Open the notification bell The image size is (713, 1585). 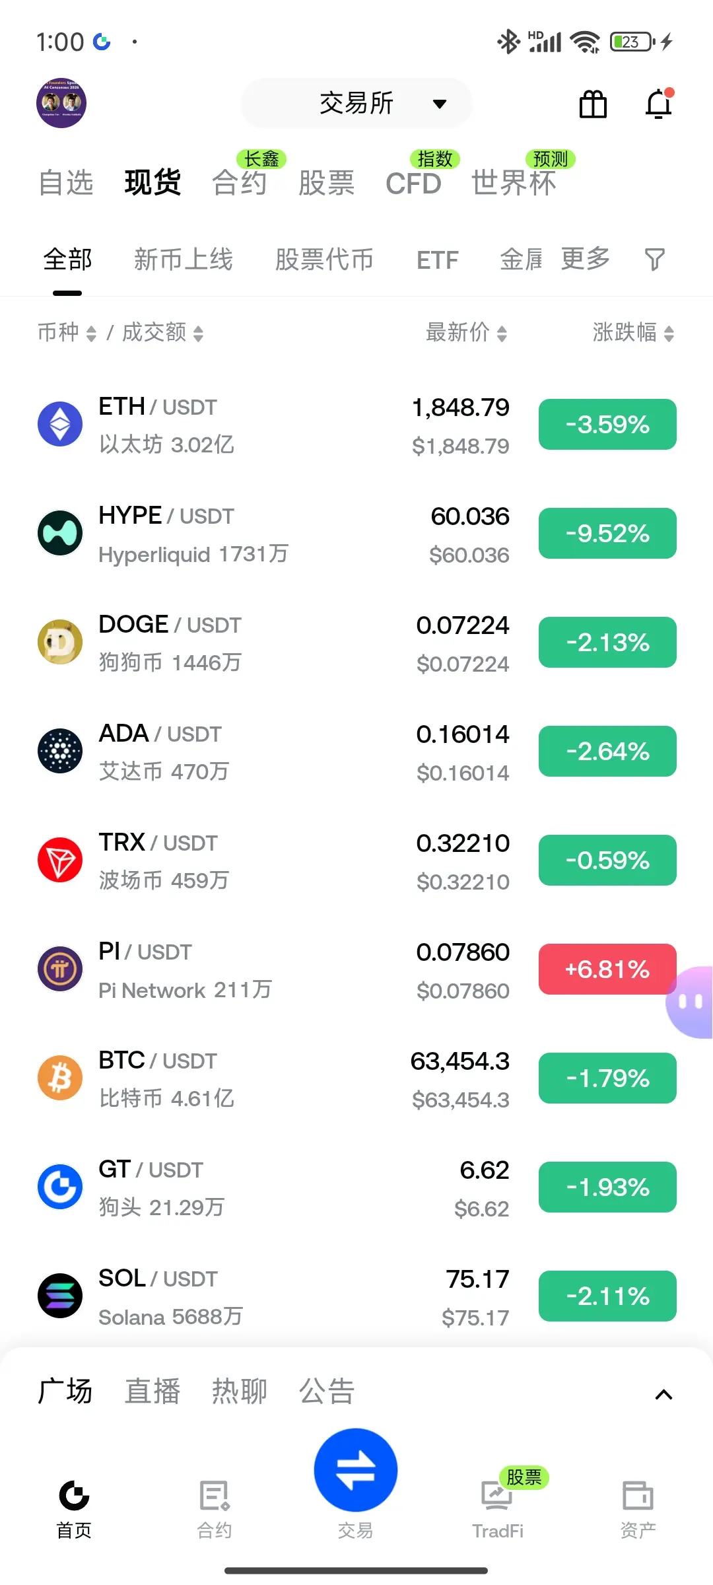(x=659, y=104)
